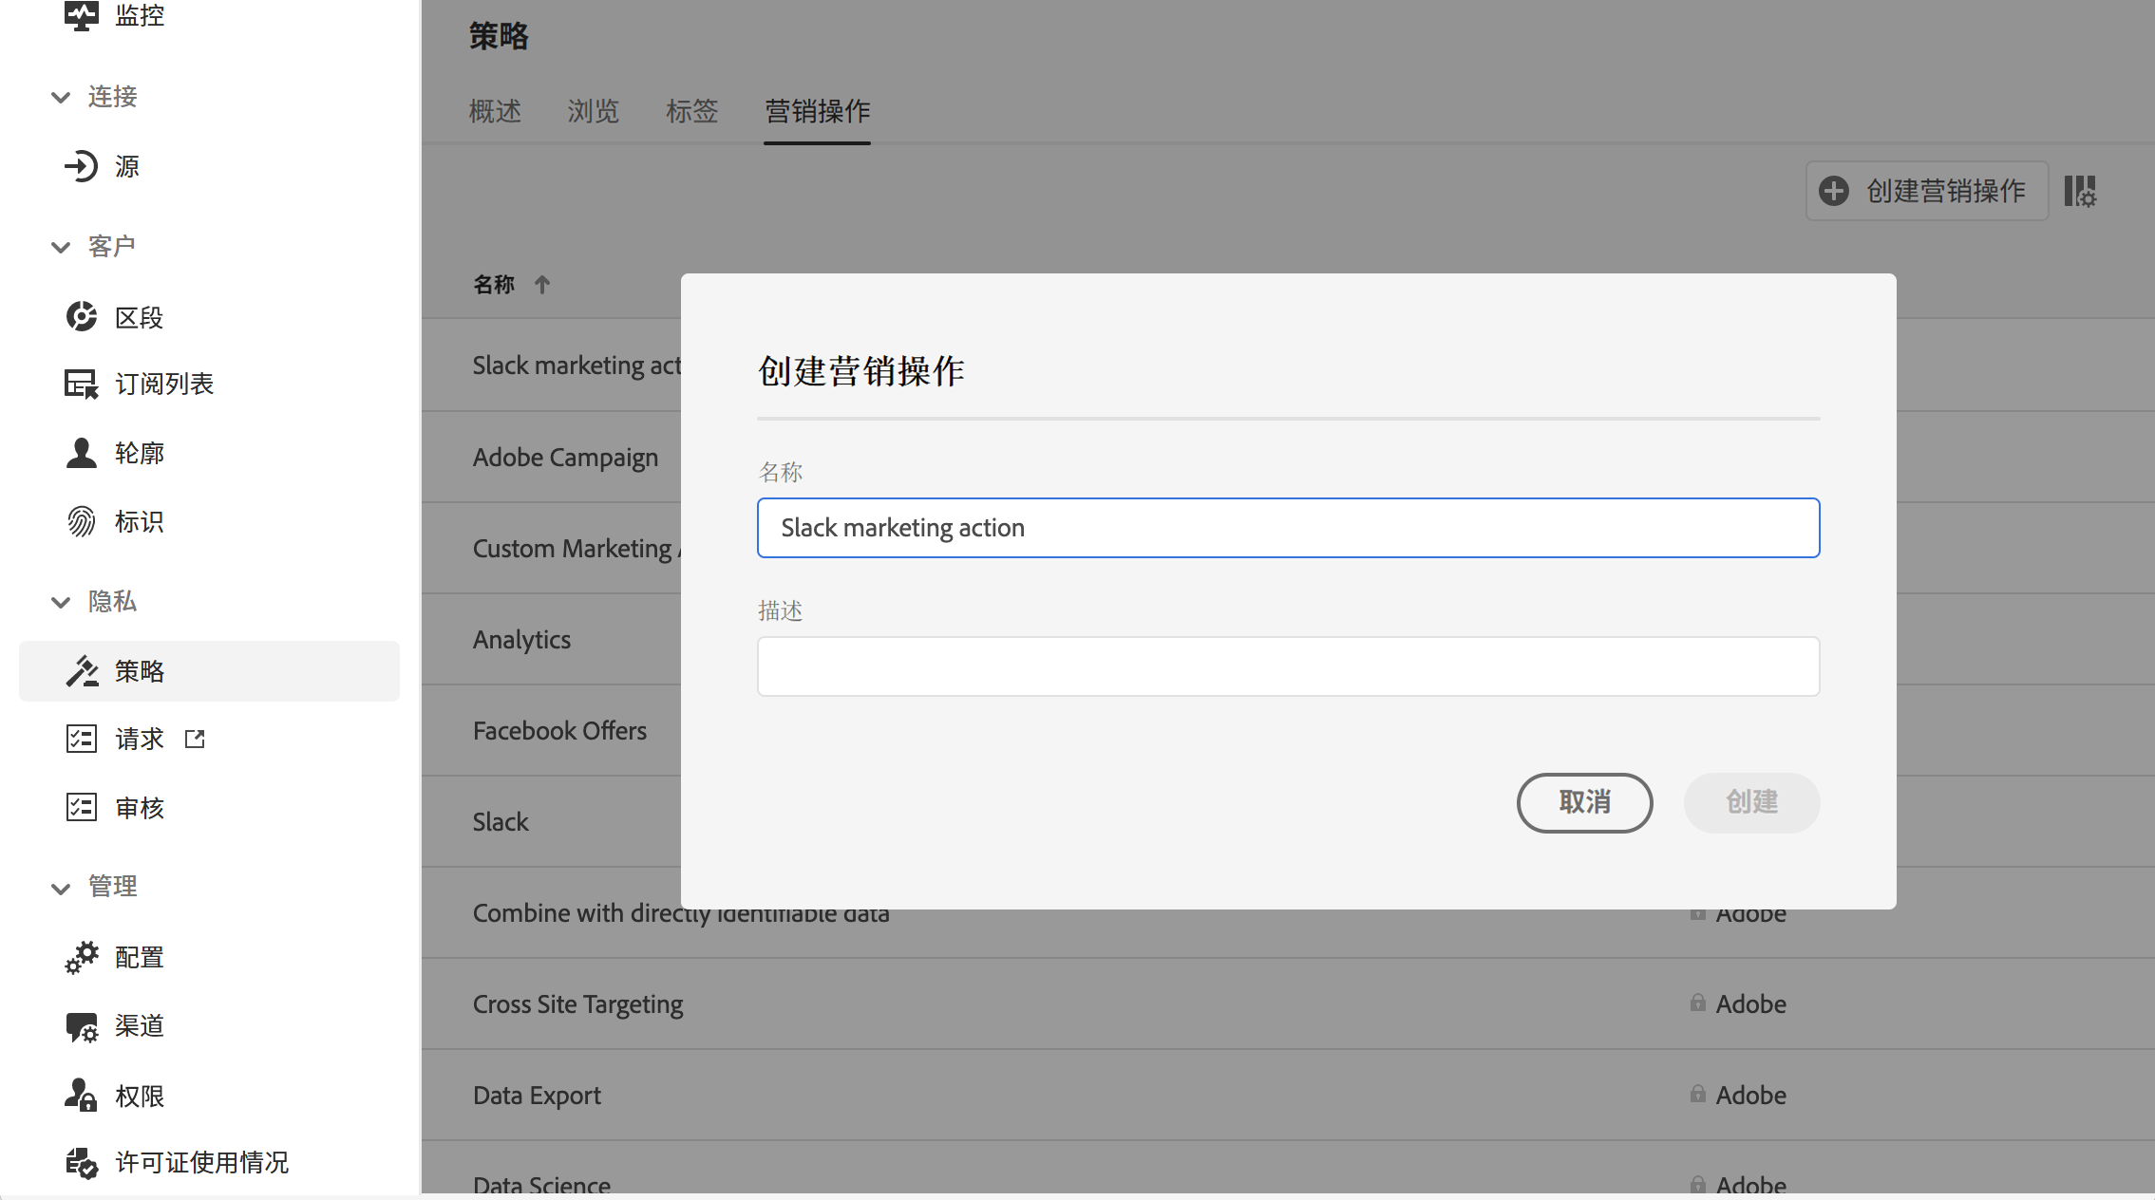The height and width of the screenshot is (1200, 2155).
Task: Click the gavel Policies icon
Action: (81, 671)
